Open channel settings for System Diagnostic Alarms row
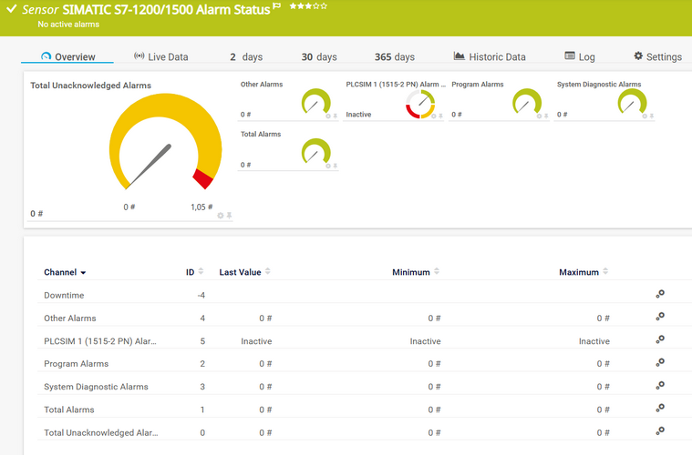 pyautogui.click(x=660, y=386)
